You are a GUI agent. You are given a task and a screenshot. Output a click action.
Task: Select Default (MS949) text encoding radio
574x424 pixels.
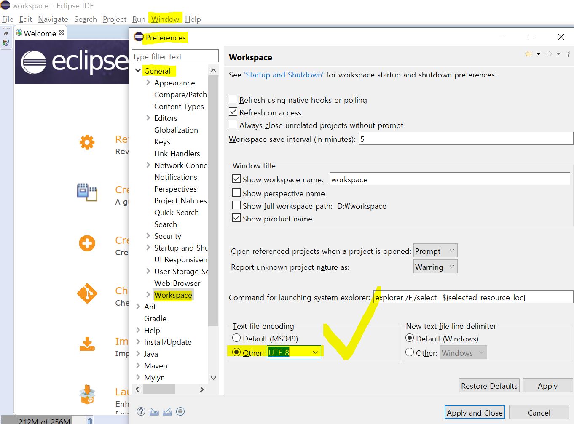(236, 338)
